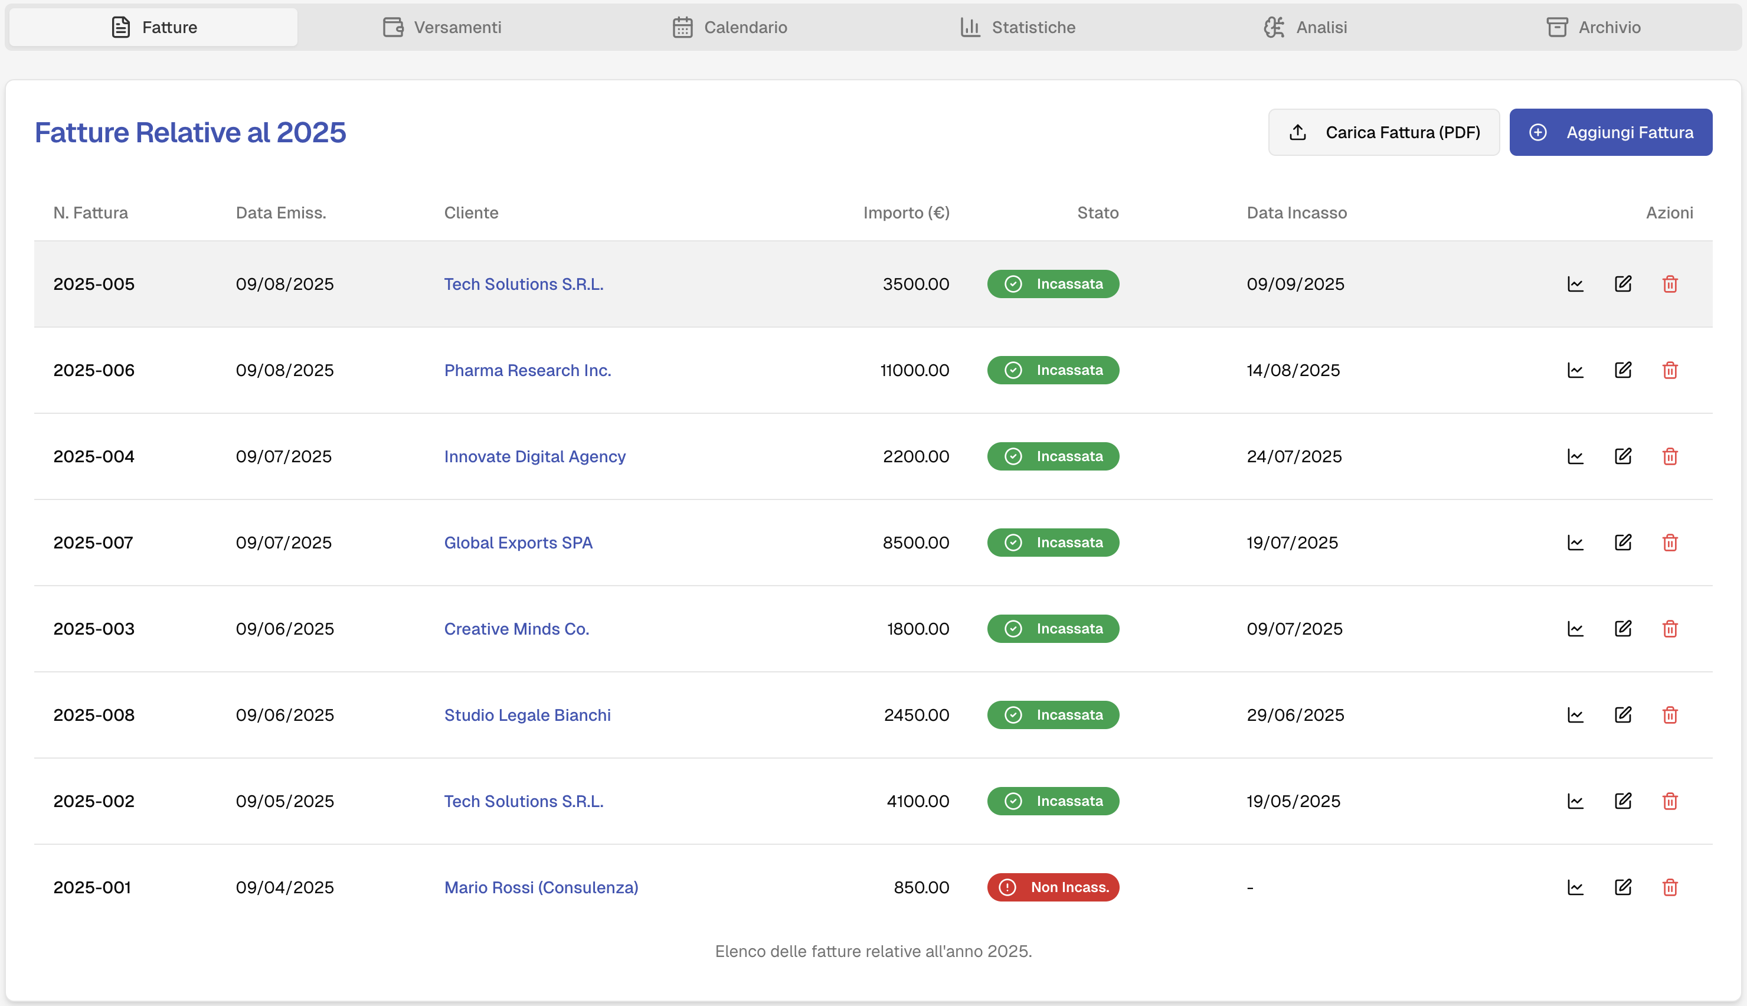Delete invoice 2025-007 via trash icon
The height and width of the screenshot is (1006, 1747).
tap(1670, 543)
